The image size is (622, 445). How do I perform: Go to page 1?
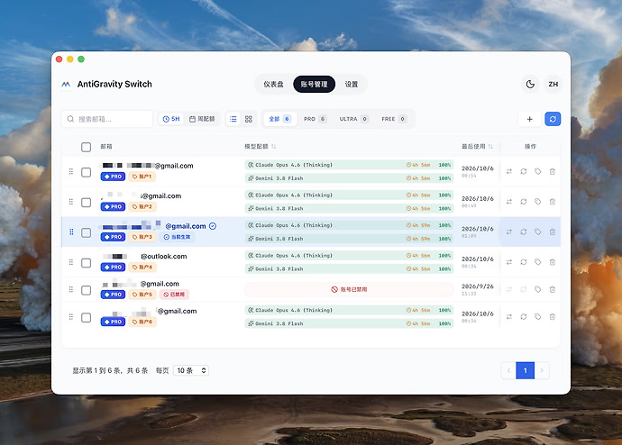(x=526, y=370)
